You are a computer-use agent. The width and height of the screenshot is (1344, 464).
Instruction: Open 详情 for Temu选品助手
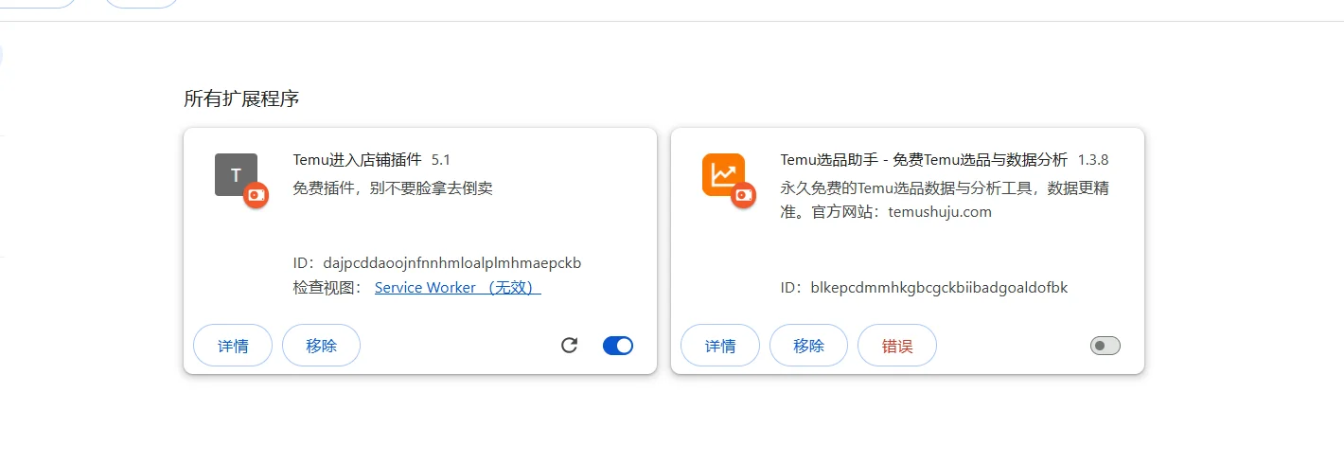(720, 346)
